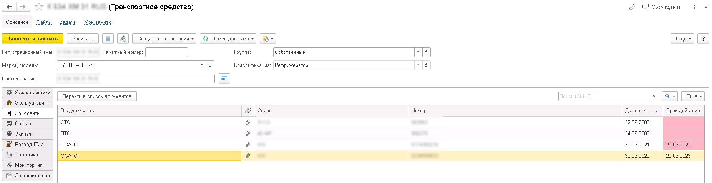Open the Создать на основании dropdown
Image resolution: width=712 pixels, height=183 pixels.
164,38
